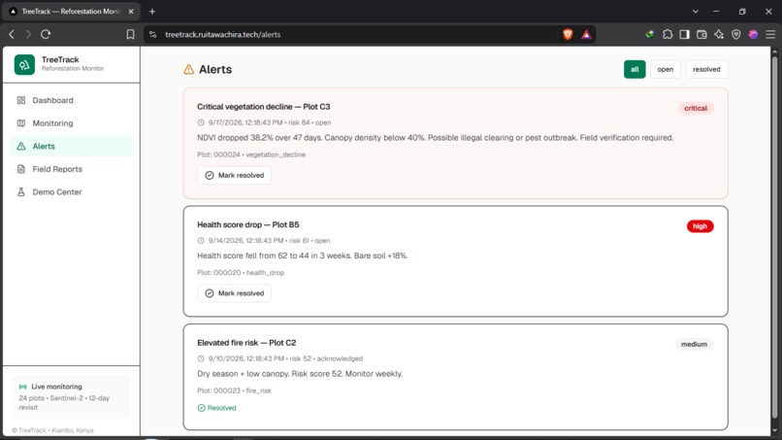The height and width of the screenshot is (440, 782).
Task: Click '© TreeTrack • Kiambu, Kenya' footer
Action: [x=52, y=430]
